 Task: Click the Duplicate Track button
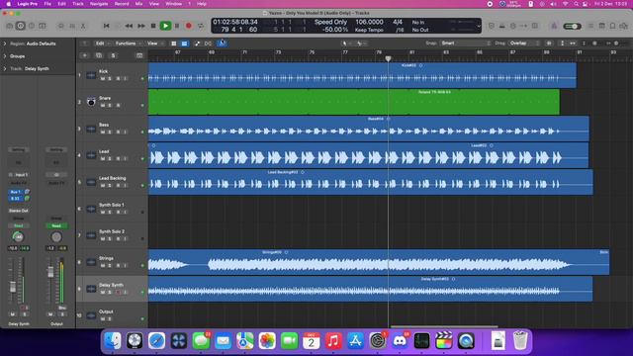(99, 55)
